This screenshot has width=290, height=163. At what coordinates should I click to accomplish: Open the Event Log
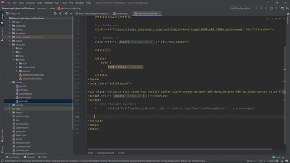(x=278, y=157)
